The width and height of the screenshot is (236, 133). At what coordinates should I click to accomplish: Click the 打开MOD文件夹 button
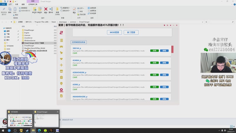tap(78, 42)
